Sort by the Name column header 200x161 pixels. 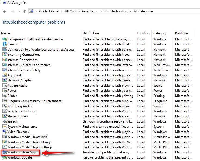click(x=5, y=33)
